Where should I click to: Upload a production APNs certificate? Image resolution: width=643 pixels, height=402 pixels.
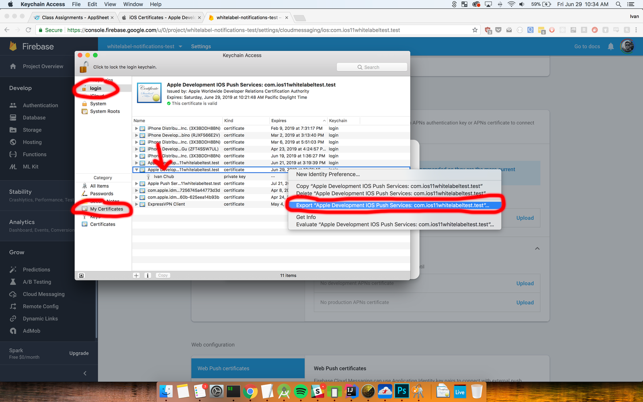pyautogui.click(x=525, y=303)
